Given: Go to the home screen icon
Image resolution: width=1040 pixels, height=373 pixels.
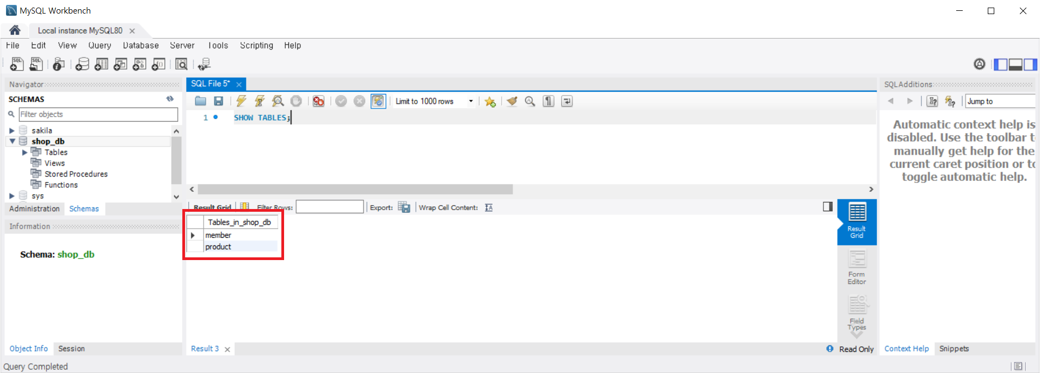Looking at the screenshot, I should coord(15,30).
